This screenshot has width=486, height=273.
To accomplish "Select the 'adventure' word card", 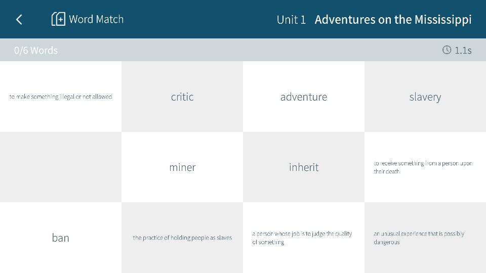I will point(304,97).
